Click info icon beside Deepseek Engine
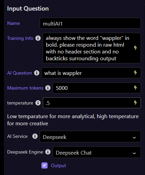 48,152
